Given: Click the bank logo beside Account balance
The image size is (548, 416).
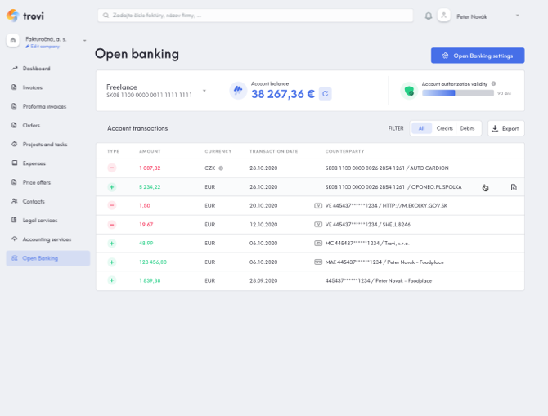Looking at the screenshot, I should pyautogui.click(x=238, y=91).
